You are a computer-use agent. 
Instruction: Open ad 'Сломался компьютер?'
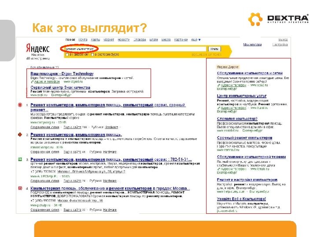237,118
